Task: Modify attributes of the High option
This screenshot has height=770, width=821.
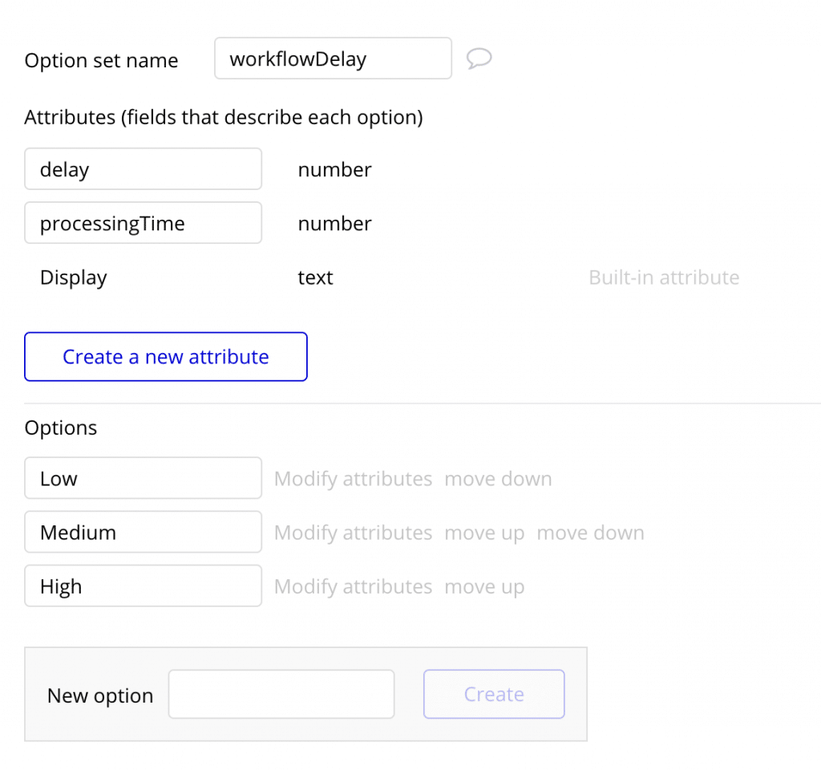Action: (353, 586)
